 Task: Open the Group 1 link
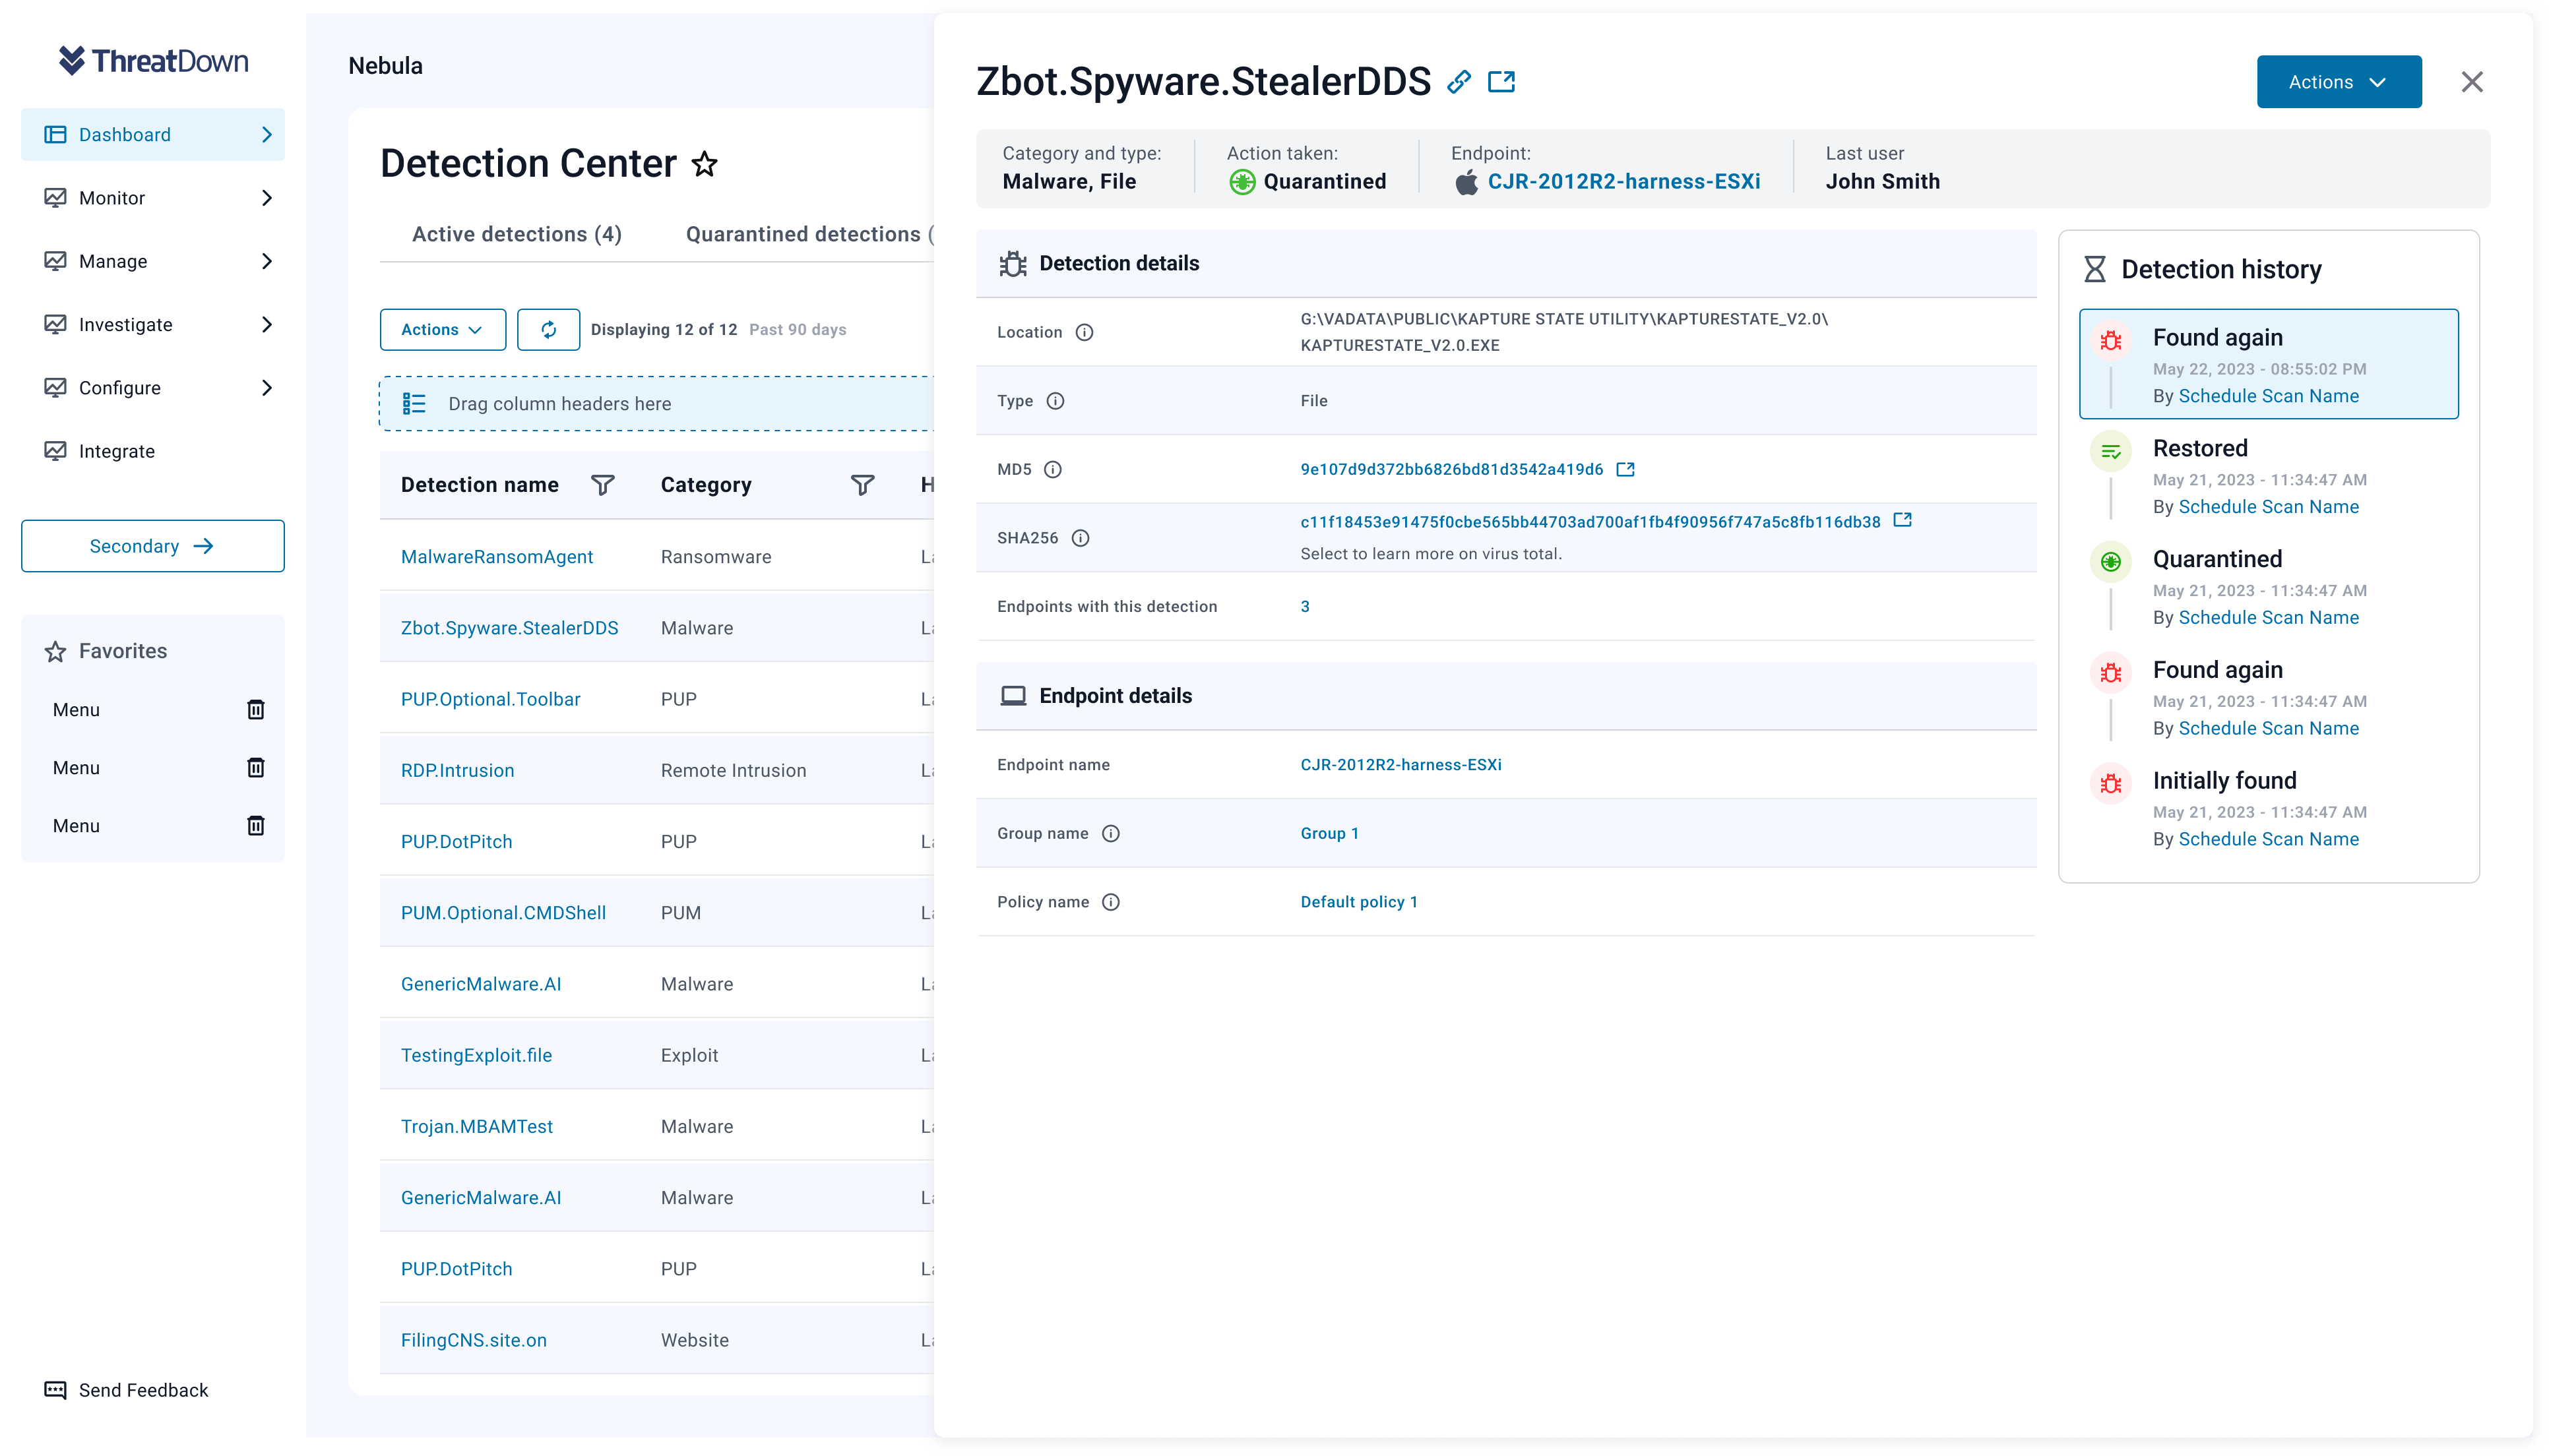click(x=1329, y=832)
